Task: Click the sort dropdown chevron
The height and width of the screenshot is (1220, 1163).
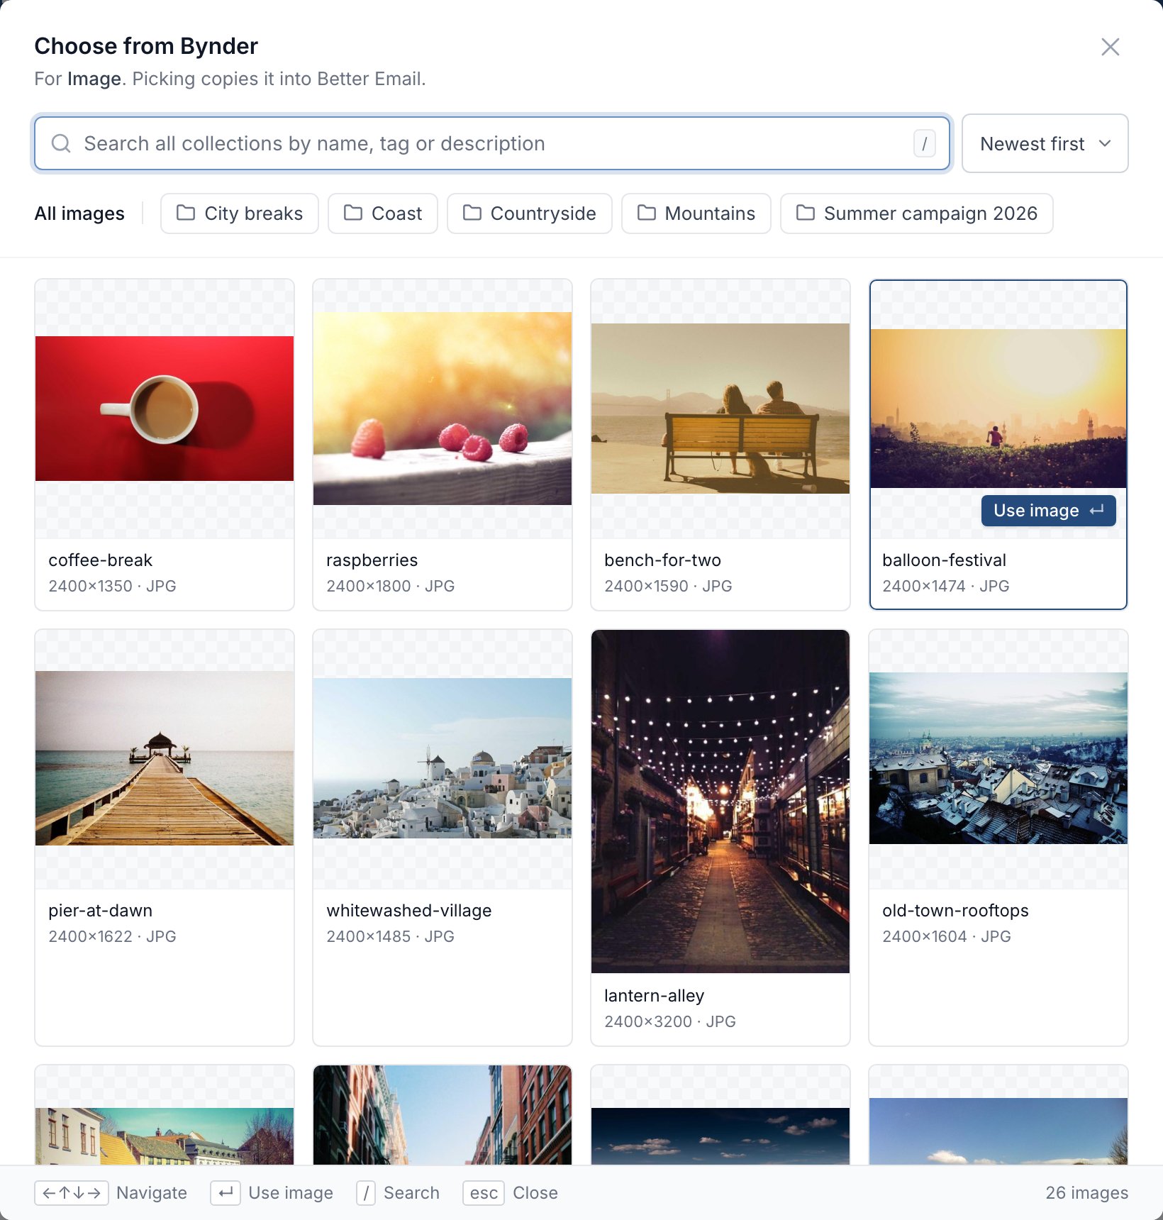Action: (x=1105, y=143)
